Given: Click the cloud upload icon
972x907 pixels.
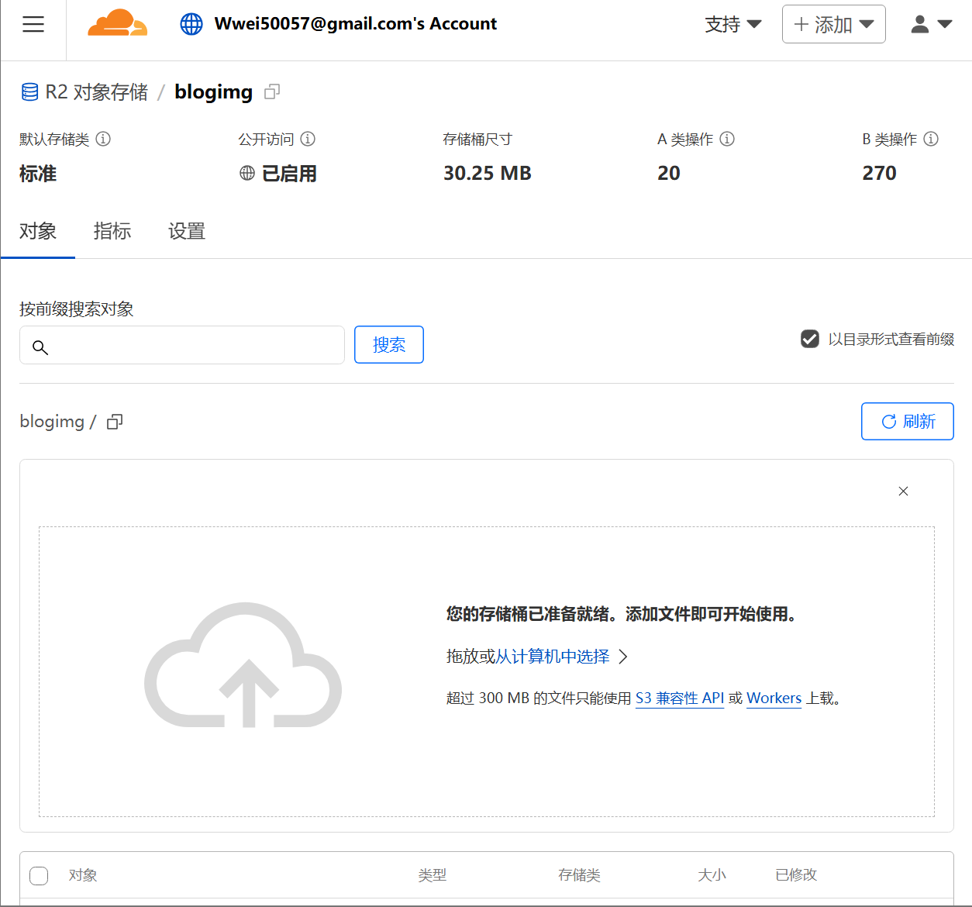Looking at the screenshot, I should pyautogui.click(x=243, y=665).
